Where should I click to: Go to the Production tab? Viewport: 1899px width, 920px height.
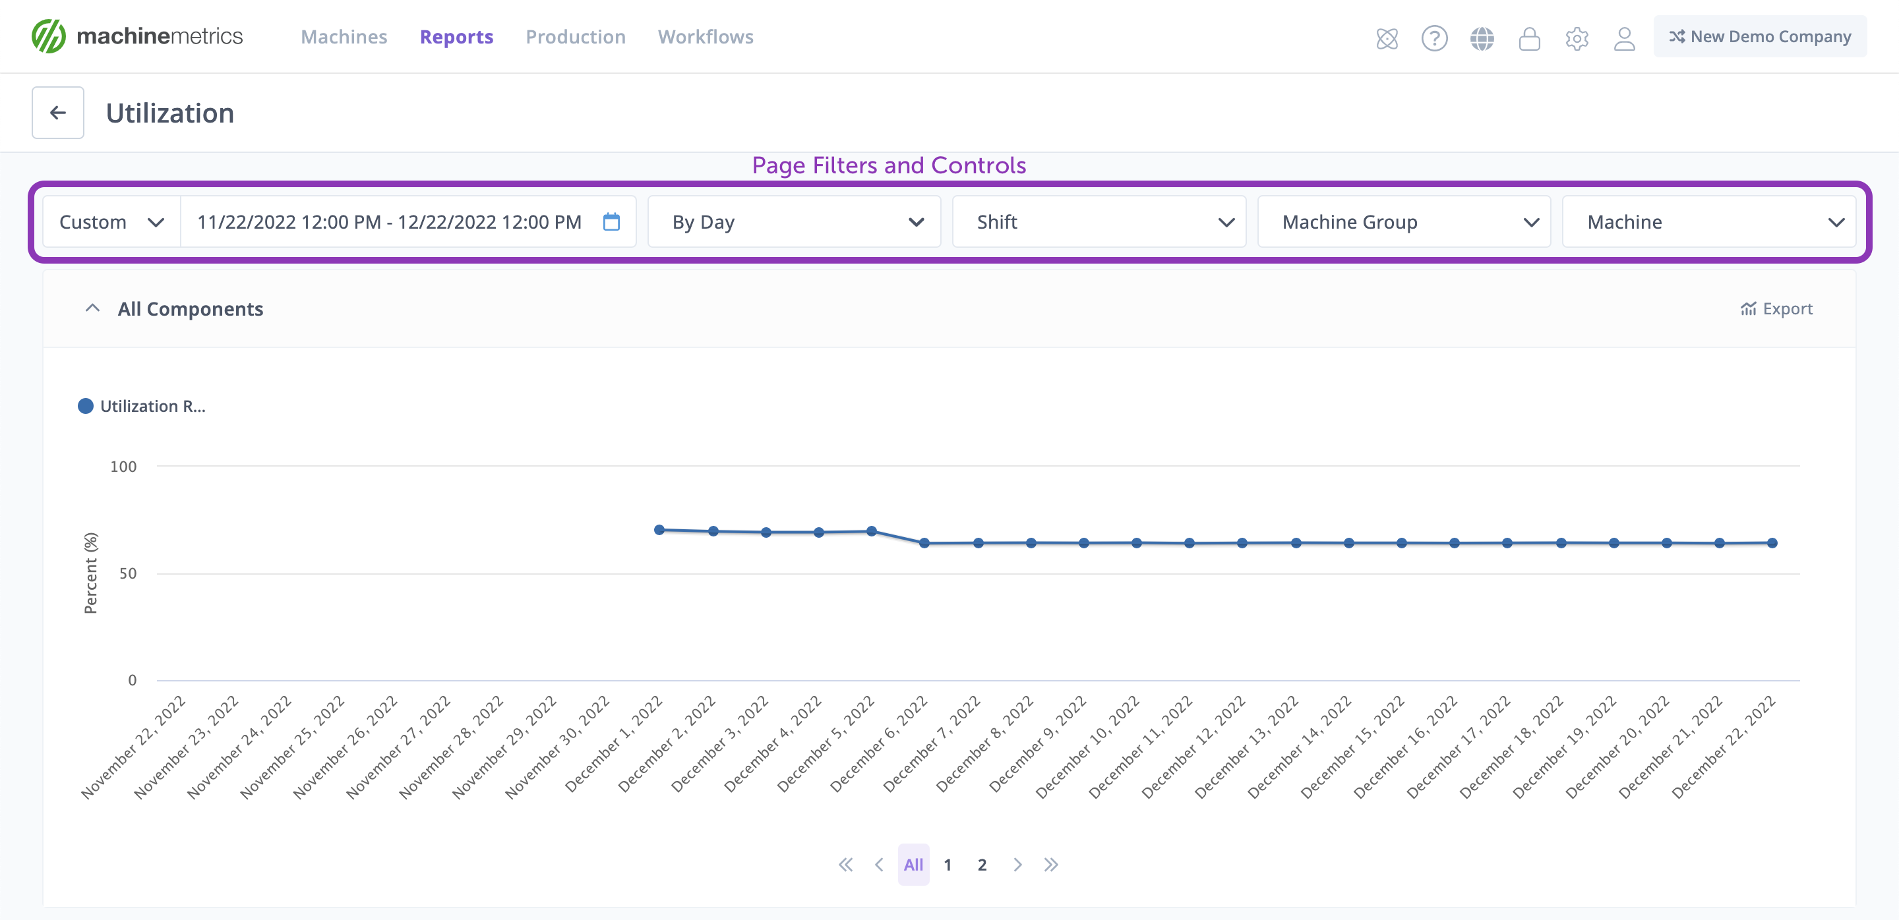coord(575,37)
